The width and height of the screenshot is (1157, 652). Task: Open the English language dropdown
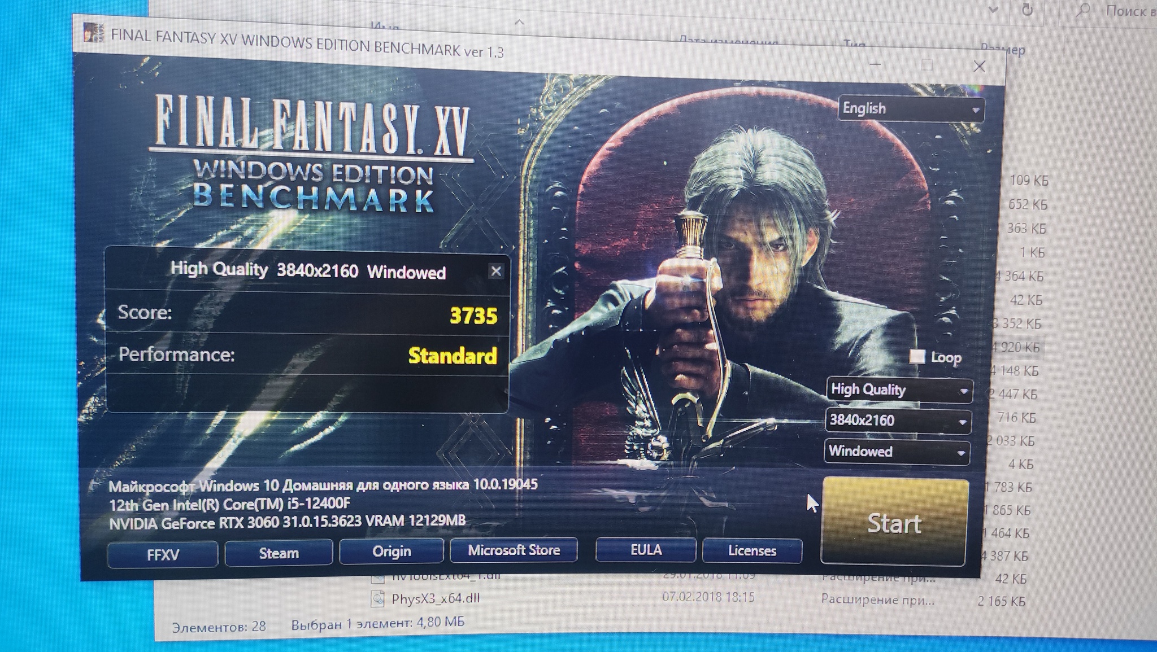tap(911, 108)
